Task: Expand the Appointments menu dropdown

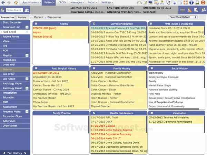Action: point(30,2)
